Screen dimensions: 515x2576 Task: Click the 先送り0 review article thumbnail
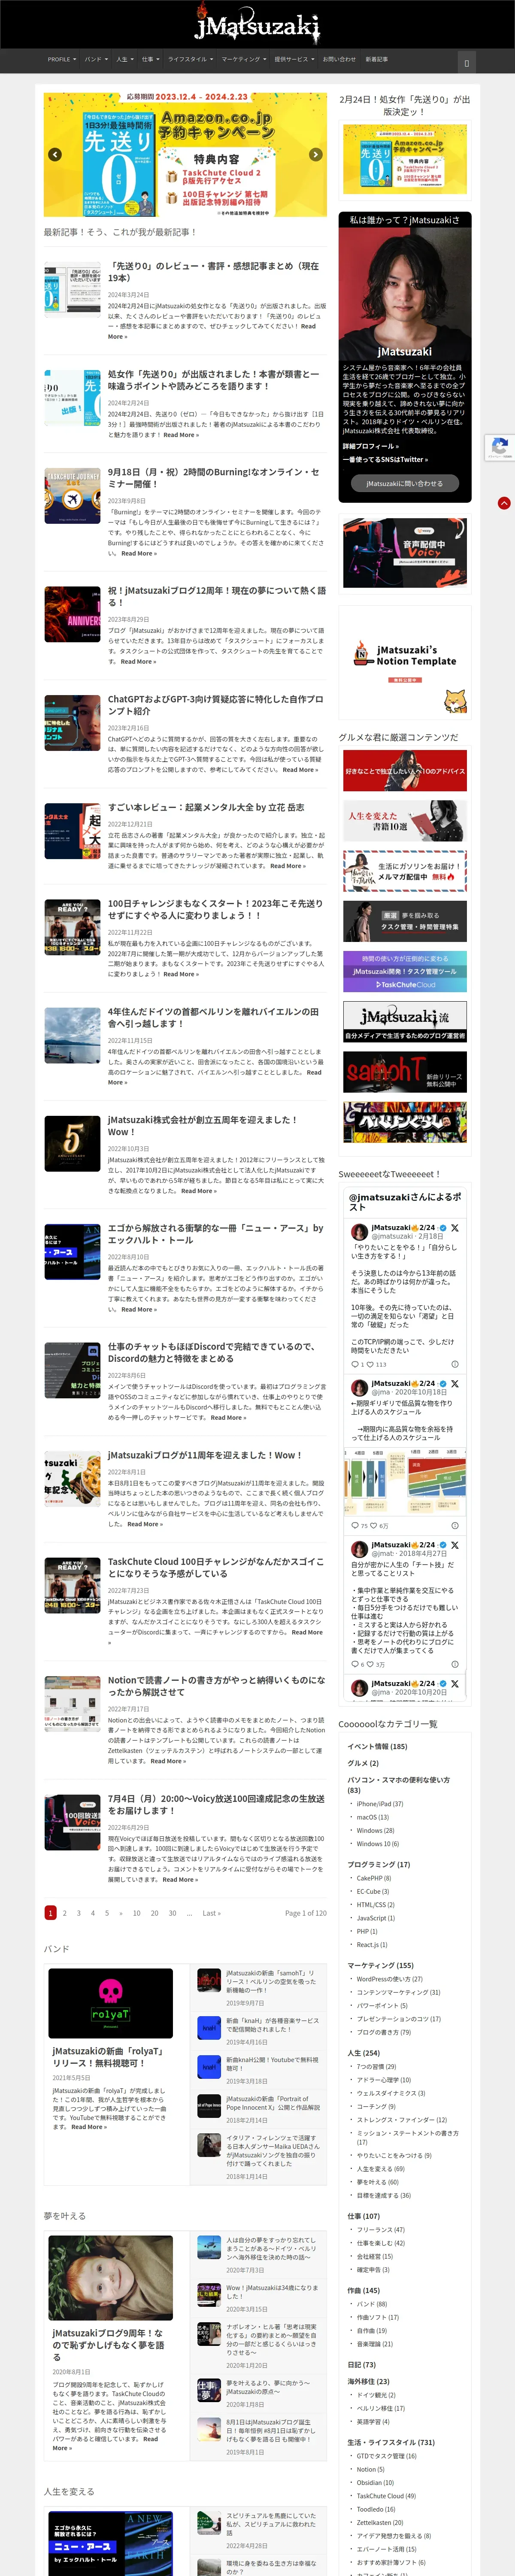pyautogui.click(x=72, y=289)
